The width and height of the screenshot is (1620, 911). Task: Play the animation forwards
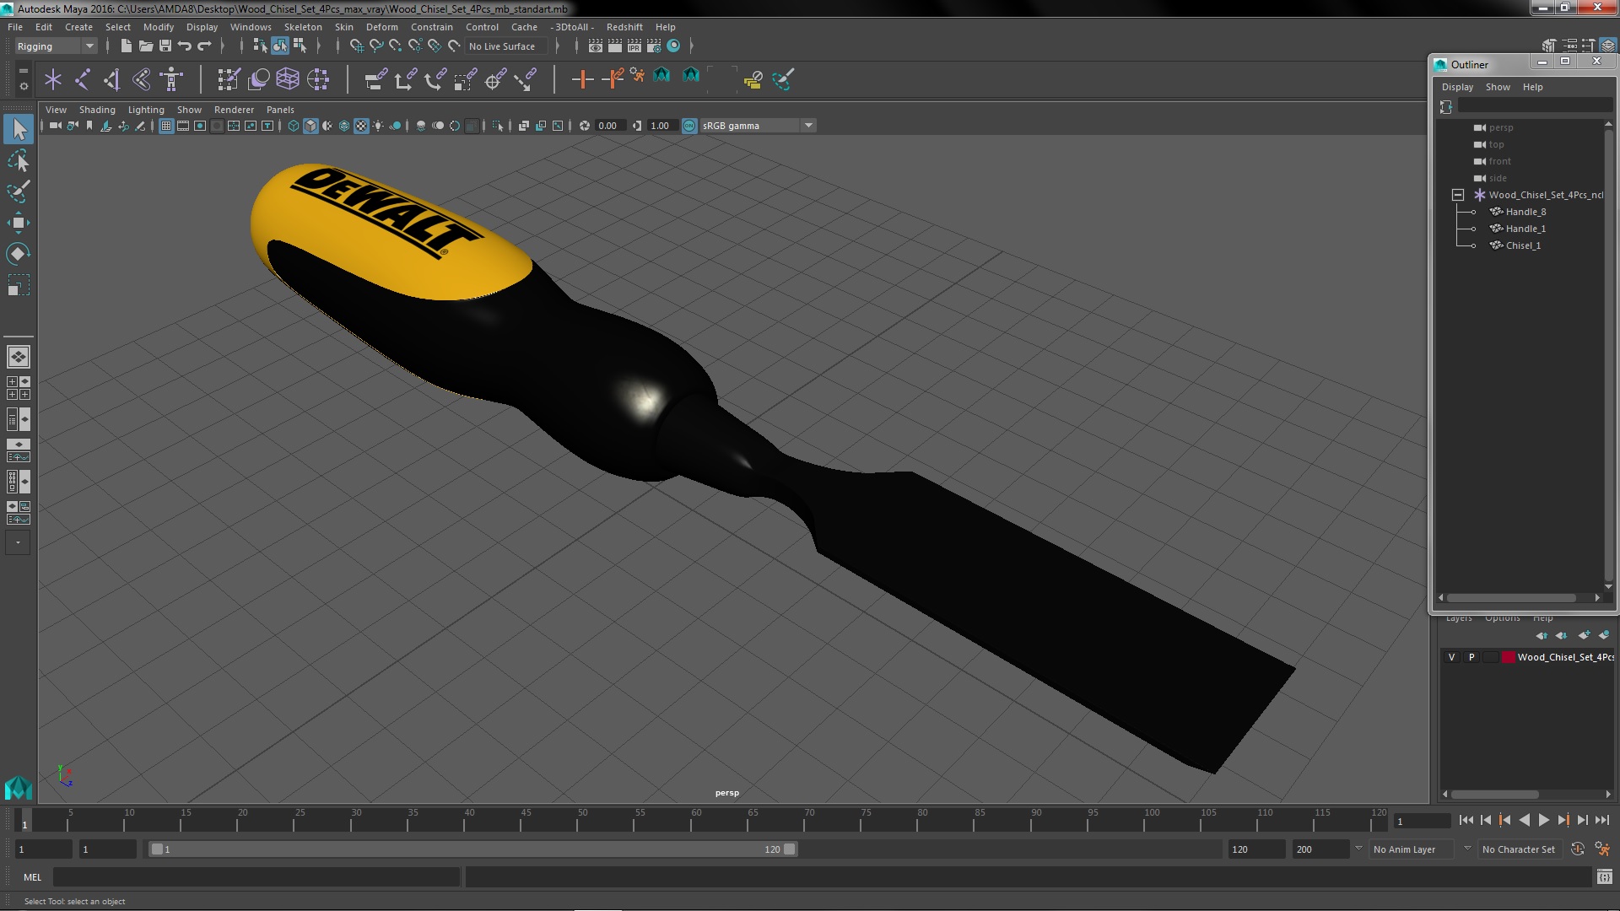[x=1543, y=820]
